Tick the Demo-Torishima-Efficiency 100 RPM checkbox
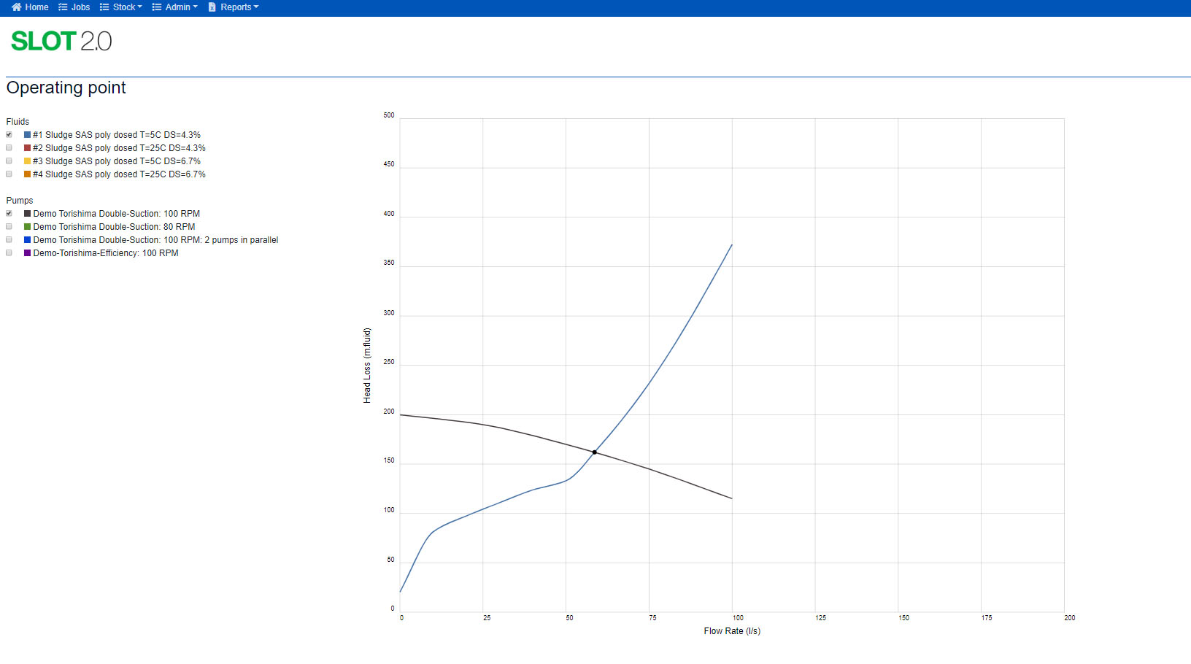This screenshot has height=664, width=1191. (9, 253)
